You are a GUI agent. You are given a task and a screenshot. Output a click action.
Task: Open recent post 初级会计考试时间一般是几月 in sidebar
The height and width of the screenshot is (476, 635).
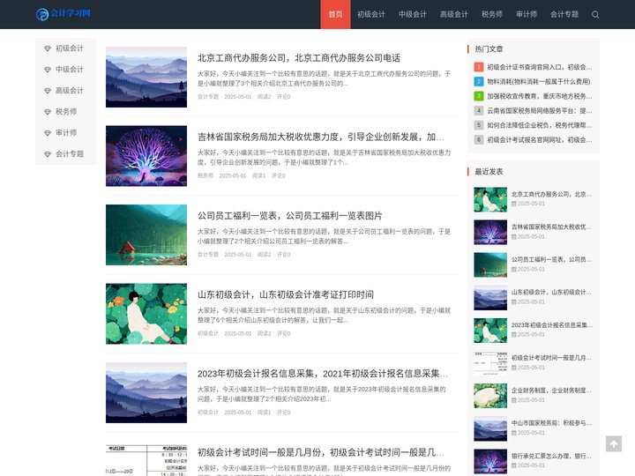pyautogui.click(x=551, y=358)
